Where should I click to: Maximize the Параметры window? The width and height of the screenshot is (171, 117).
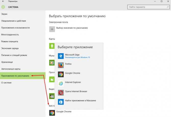point(162,1)
